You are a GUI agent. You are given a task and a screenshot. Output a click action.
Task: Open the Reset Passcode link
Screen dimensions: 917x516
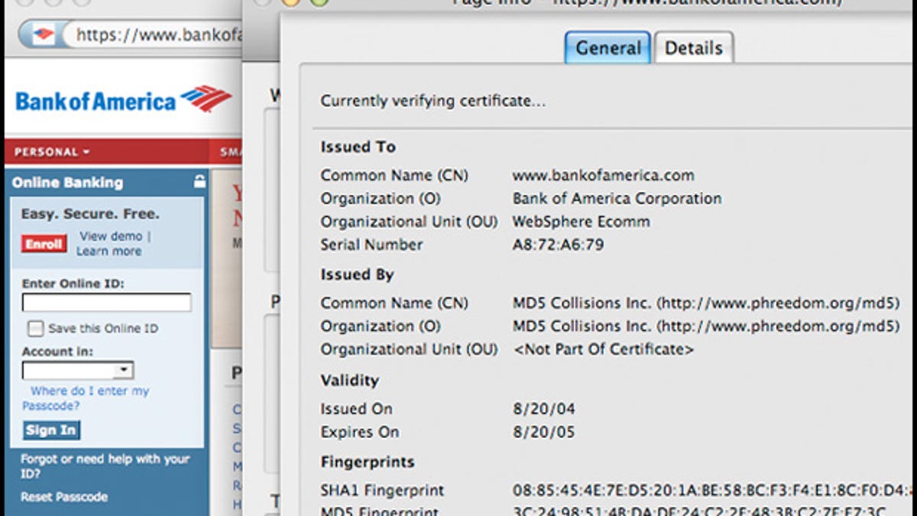point(50,497)
